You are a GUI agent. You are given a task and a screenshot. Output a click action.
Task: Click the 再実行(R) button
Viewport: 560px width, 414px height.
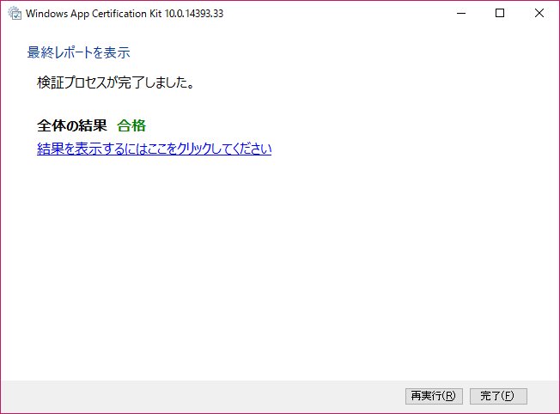click(x=434, y=396)
